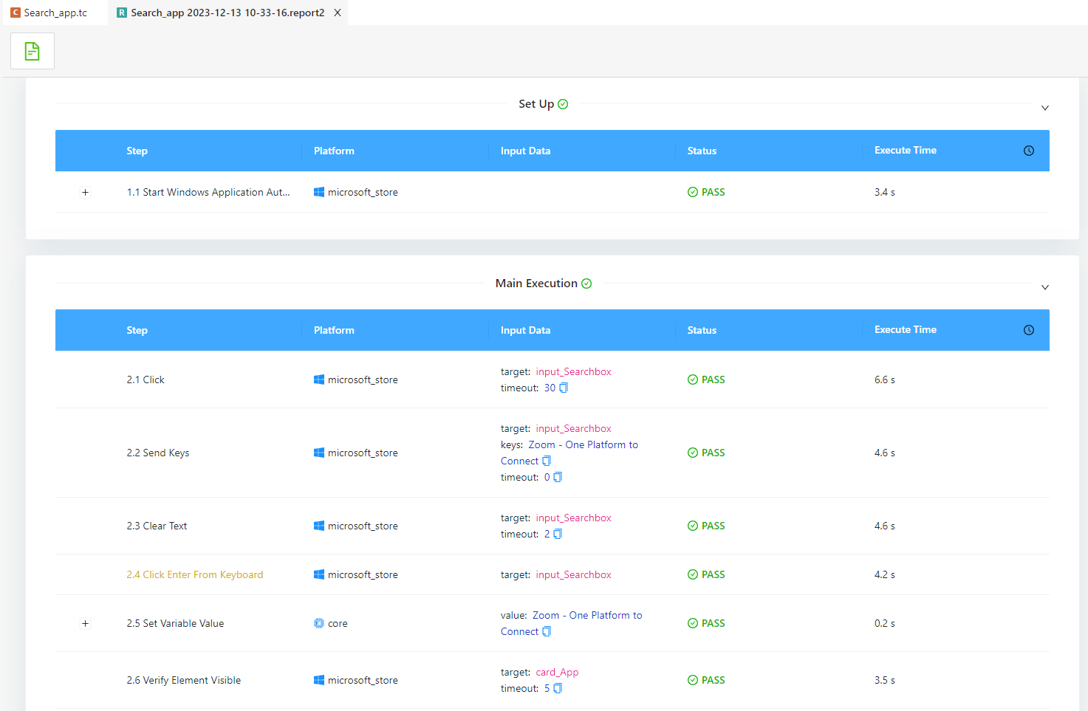
Task: Click 'Step' column header in Set Up table
Action: [x=137, y=151]
